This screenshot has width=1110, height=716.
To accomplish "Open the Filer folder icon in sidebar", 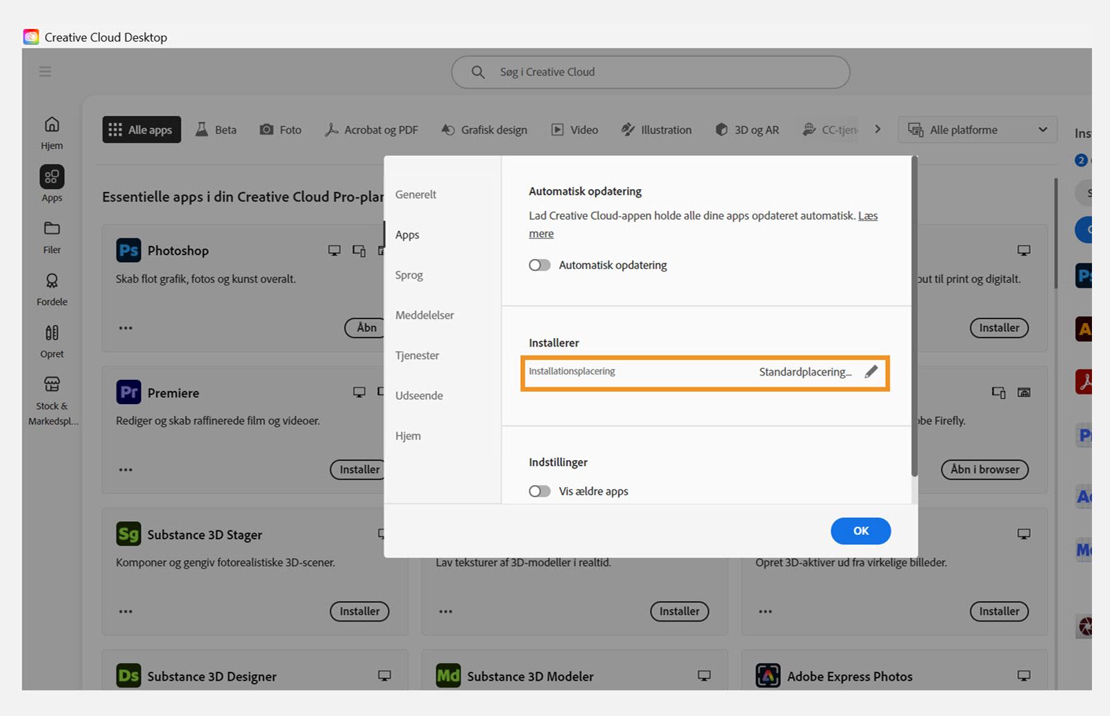I will [x=52, y=229].
